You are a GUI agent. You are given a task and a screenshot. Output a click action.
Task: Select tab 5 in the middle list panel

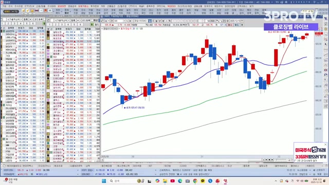point(74,25)
